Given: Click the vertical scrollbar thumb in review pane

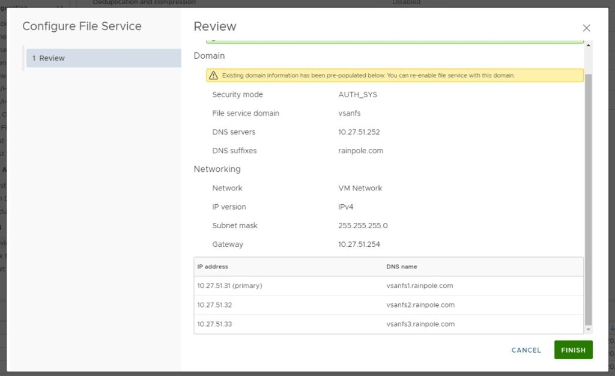Looking at the screenshot, I should (x=589, y=198).
